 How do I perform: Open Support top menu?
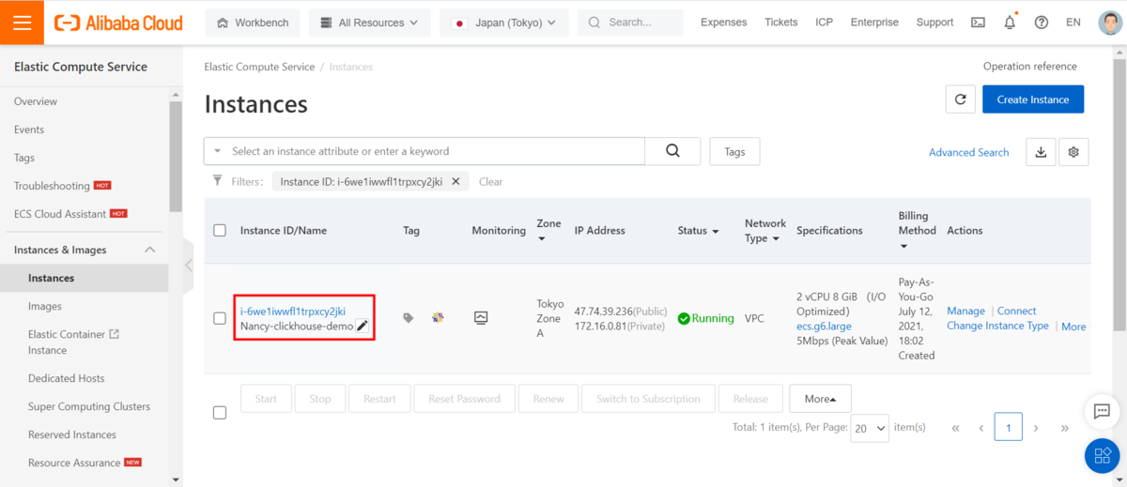pos(934,23)
